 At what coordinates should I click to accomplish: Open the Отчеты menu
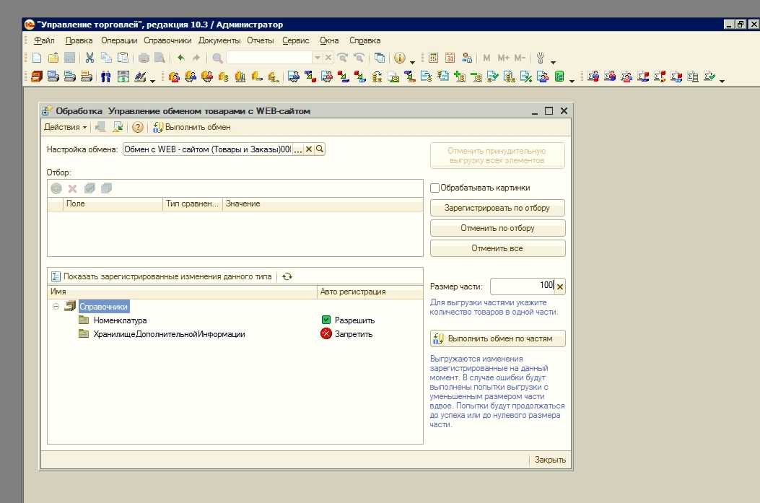pyautogui.click(x=261, y=40)
